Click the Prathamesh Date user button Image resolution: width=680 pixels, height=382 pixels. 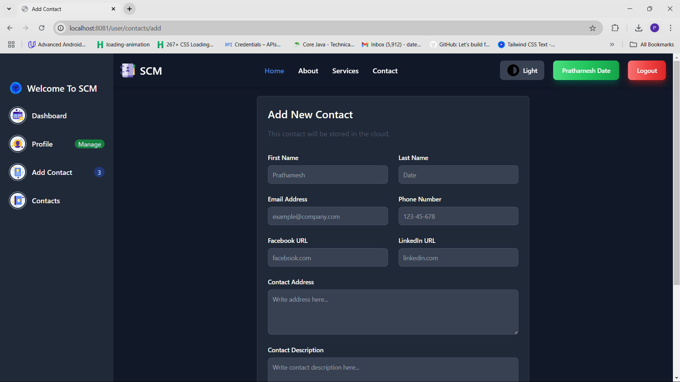click(x=586, y=70)
